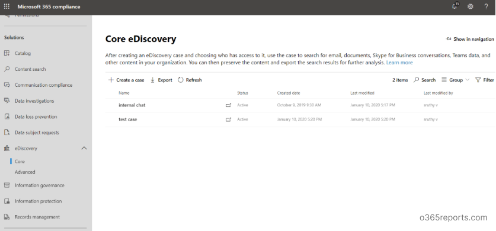This screenshot has height=231, width=496.
Task: Click the Learn more link
Action: pyautogui.click(x=399, y=63)
